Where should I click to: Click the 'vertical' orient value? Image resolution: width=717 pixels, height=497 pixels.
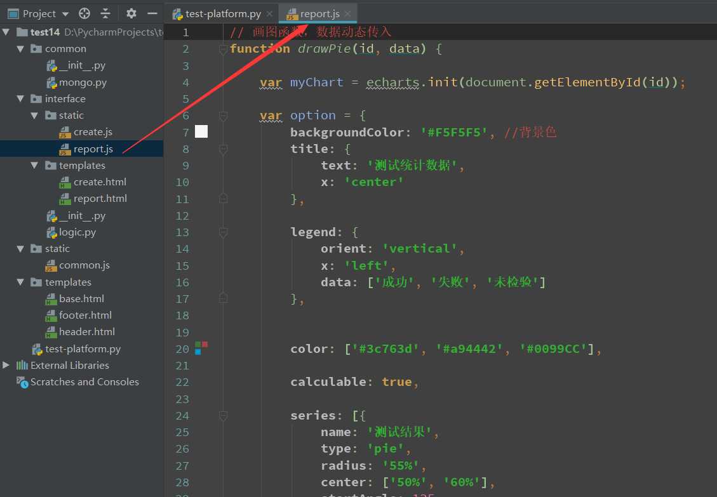(x=420, y=248)
